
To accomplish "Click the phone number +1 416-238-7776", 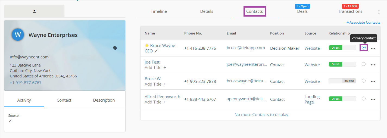I will (200, 48).
